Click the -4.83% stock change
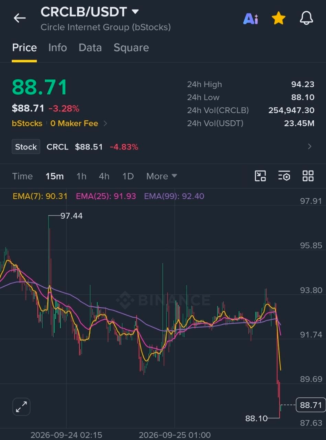This screenshot has height=440, width=326. click(x=124, y=147)
